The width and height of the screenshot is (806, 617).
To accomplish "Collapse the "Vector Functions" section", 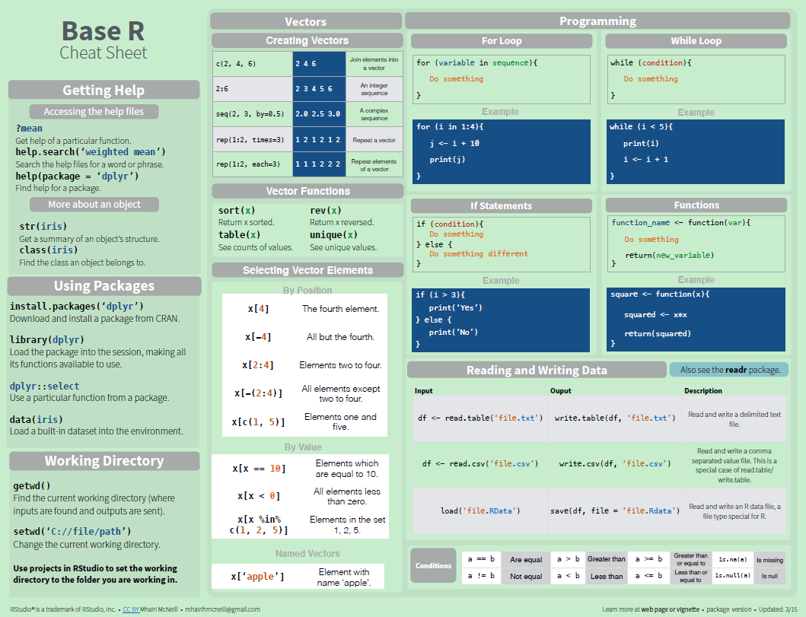I will tap(307, 191).
